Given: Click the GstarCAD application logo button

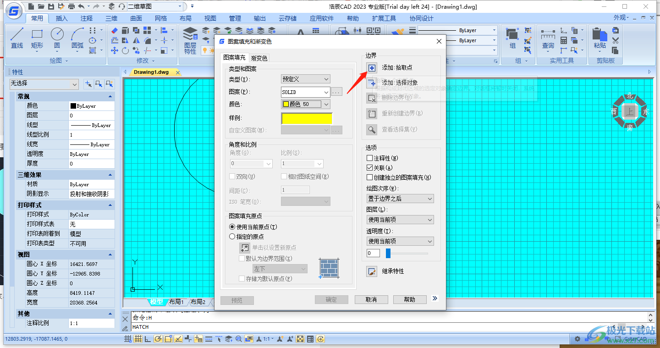Looking at the screenshot, I should [15, 11].
